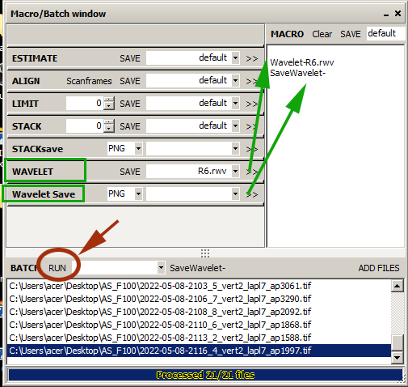Minimize the Macro/Batch window
Image resolution: width=408 pixels, height=387 pixels.
tap(386, 14)
